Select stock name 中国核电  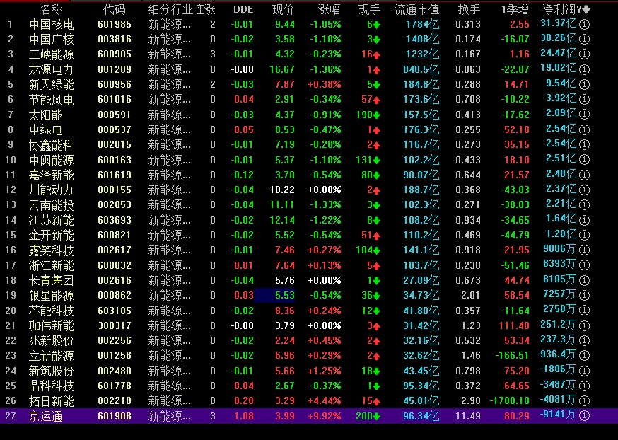click(x=51, y=25)
